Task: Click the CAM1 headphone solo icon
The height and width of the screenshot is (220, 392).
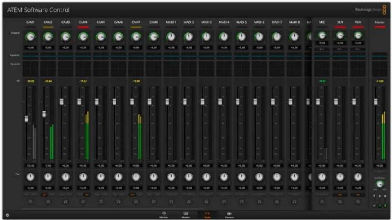Action: (x=30, y=202)
